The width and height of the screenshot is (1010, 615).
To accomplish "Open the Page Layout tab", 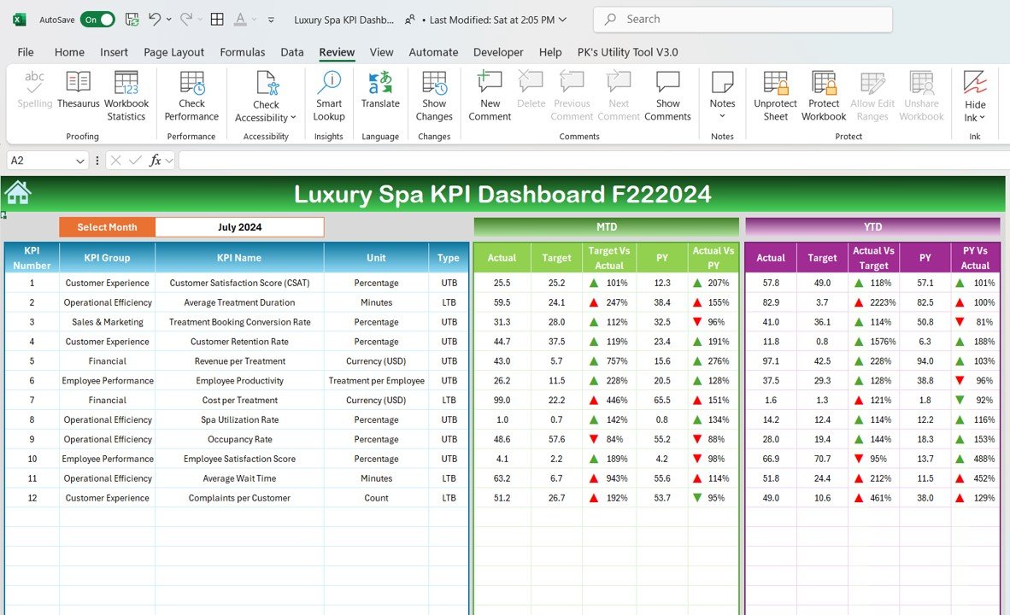I will [x=174, y=52].
